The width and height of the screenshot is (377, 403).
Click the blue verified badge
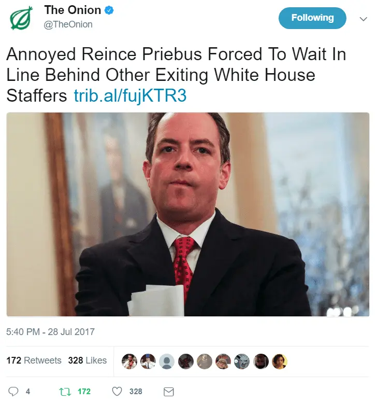[109, 10]
